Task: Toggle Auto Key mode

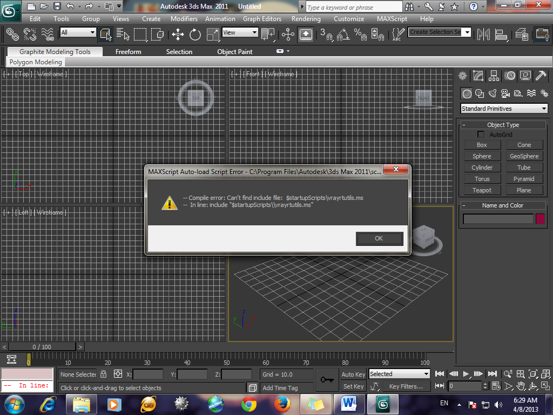Action: (x=353, y=374)
